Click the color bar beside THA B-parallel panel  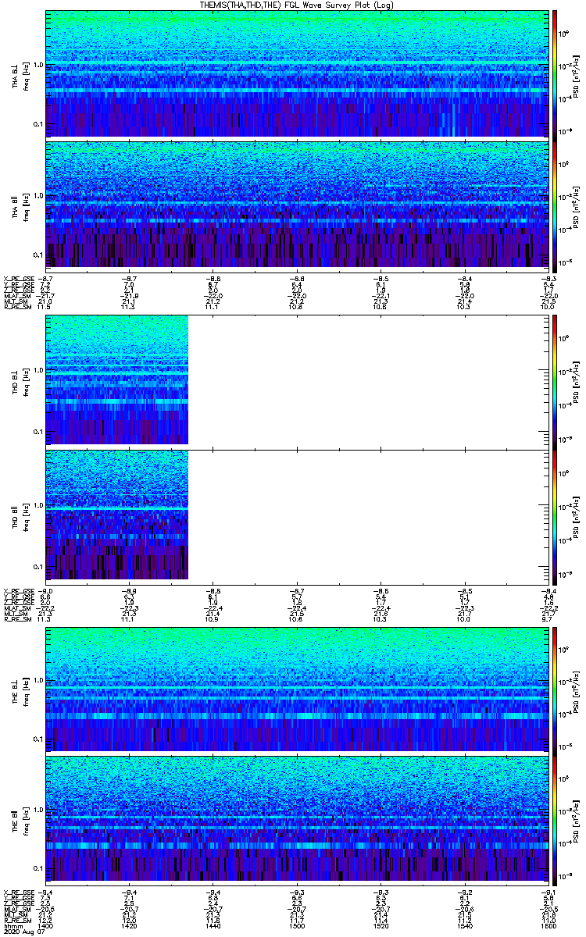[x=556, y=205]
